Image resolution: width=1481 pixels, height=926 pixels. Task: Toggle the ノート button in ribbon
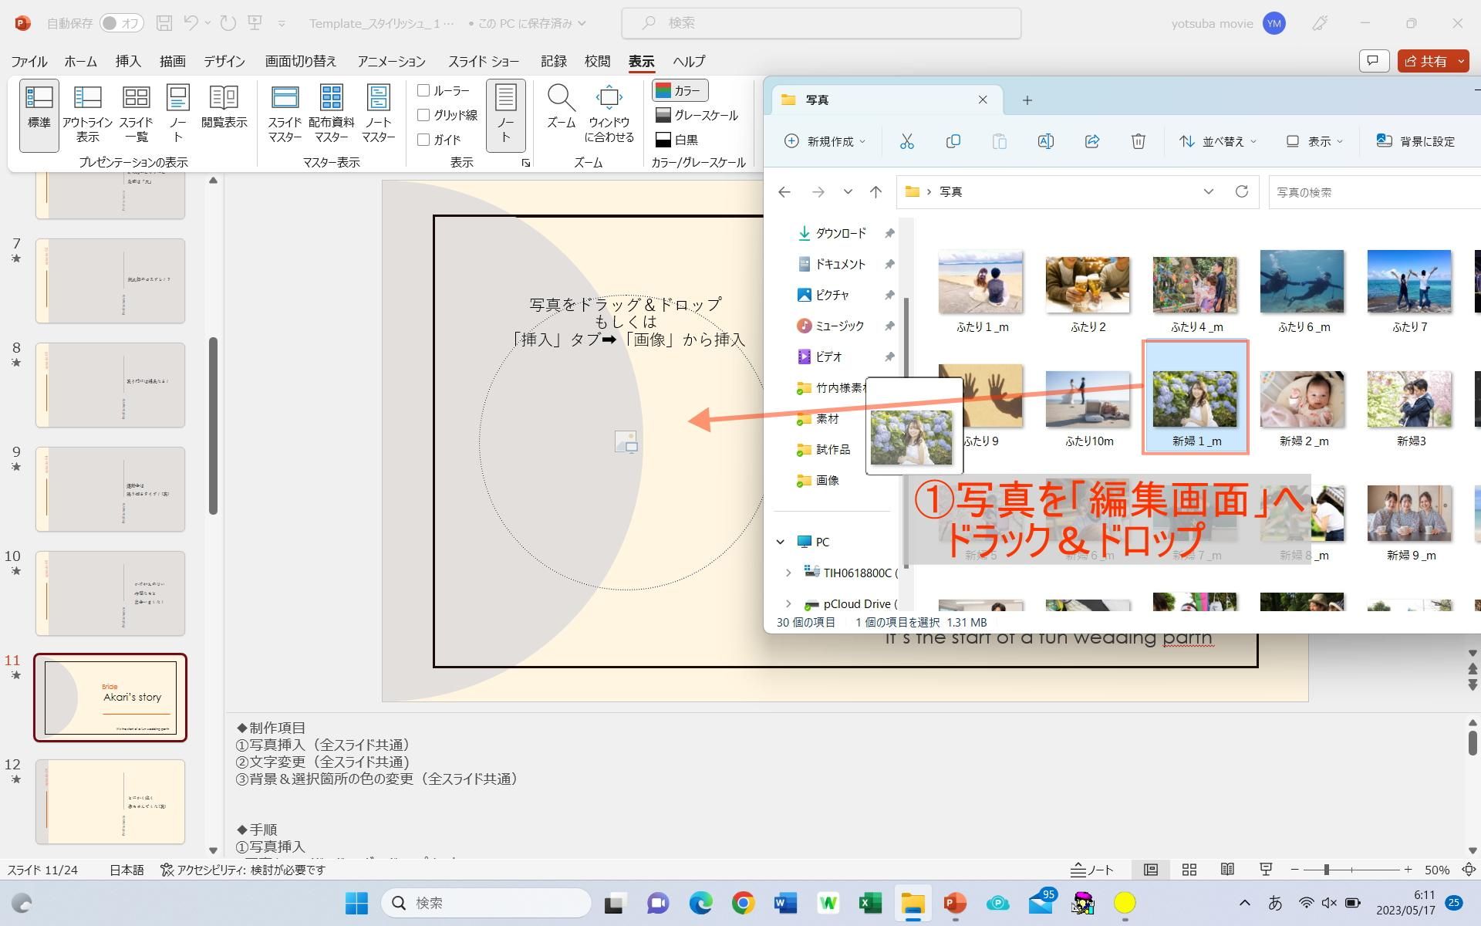506,115
